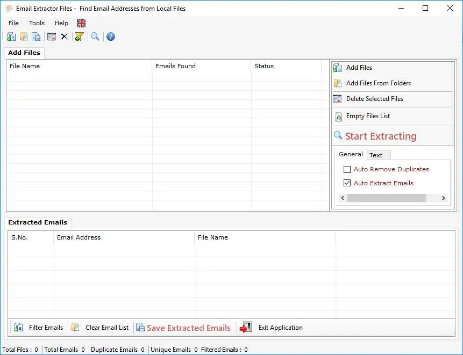Click Add Files From Folders button

[393, 83]
